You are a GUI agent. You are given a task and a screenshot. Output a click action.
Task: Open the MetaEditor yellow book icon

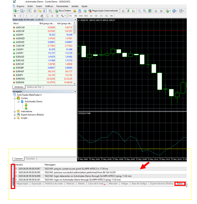coord(75,11)
